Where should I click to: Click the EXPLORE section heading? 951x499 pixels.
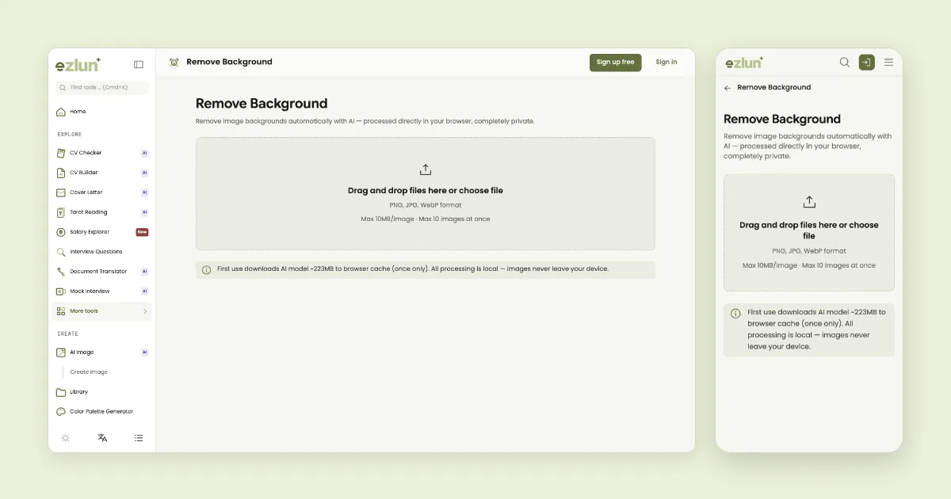(x=70, y=135)
